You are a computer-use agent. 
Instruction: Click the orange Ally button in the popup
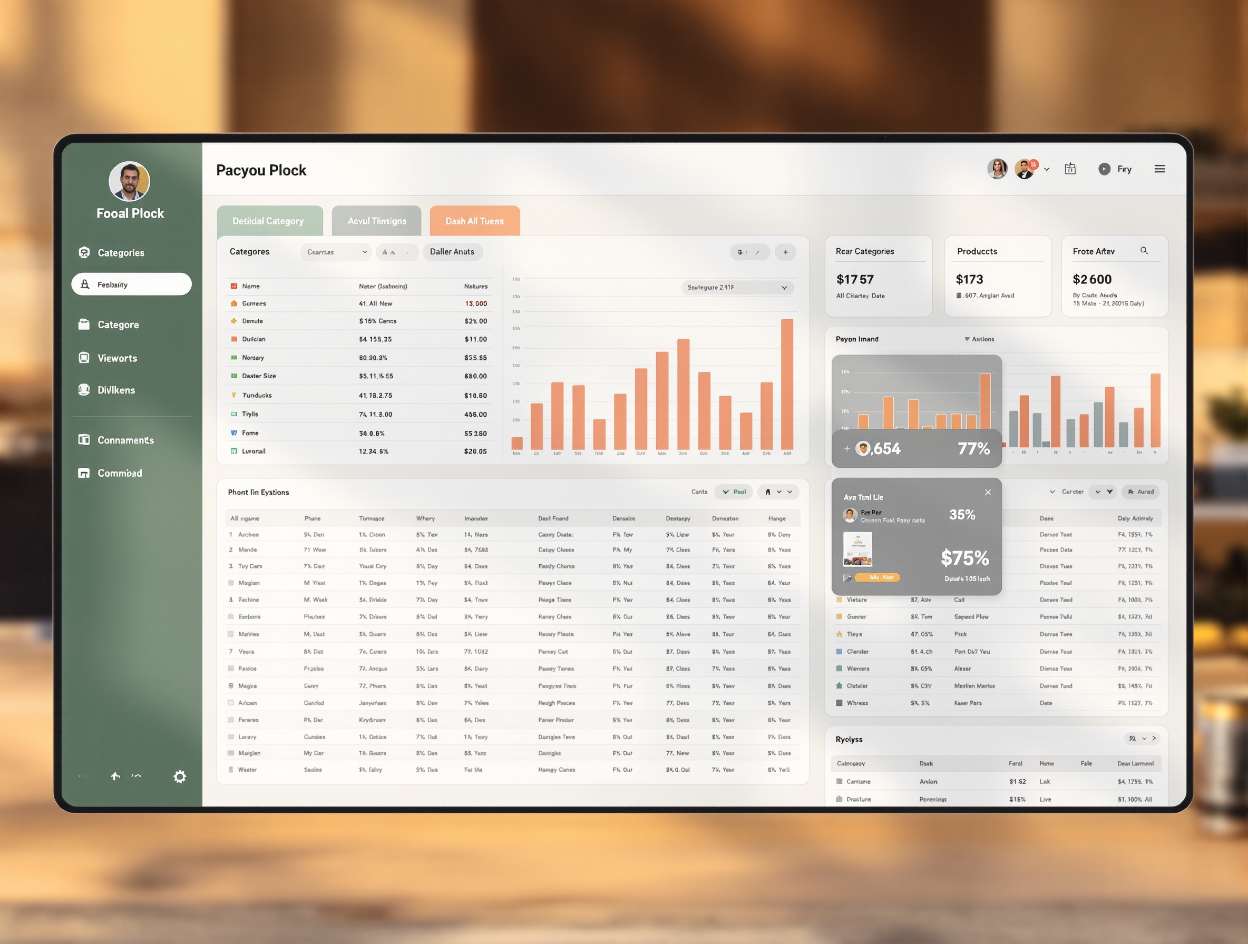pos(877,577)
